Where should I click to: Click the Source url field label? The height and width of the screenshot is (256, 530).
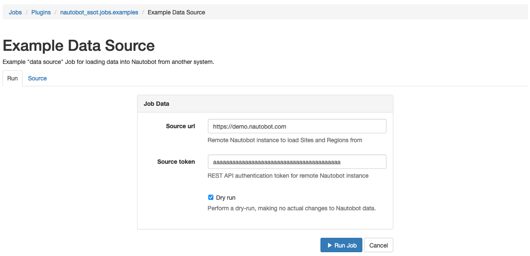click(x=180, y=126)
